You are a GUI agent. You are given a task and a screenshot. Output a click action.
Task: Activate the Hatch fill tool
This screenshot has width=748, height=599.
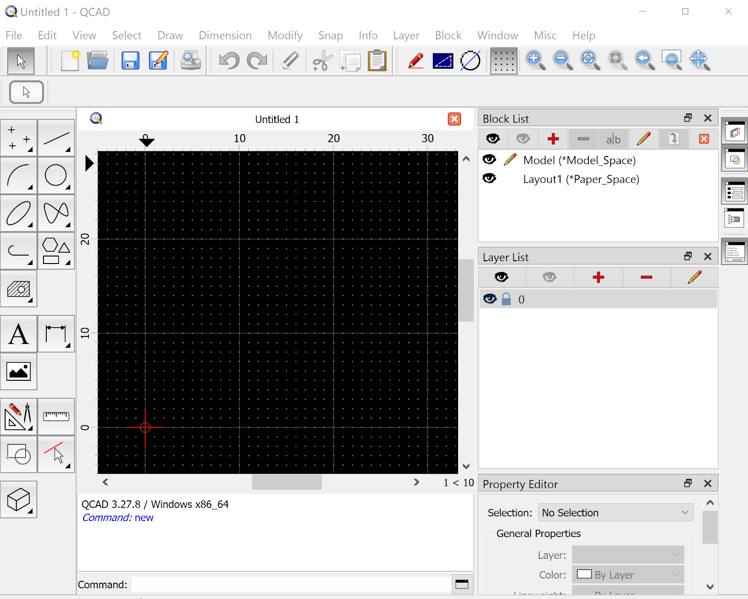click(x=19, y=289)
